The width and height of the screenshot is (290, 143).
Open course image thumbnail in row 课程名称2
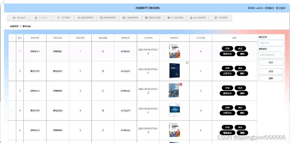point(175,71)
